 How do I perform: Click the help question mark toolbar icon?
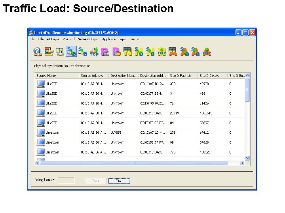(x=38, y=52)
